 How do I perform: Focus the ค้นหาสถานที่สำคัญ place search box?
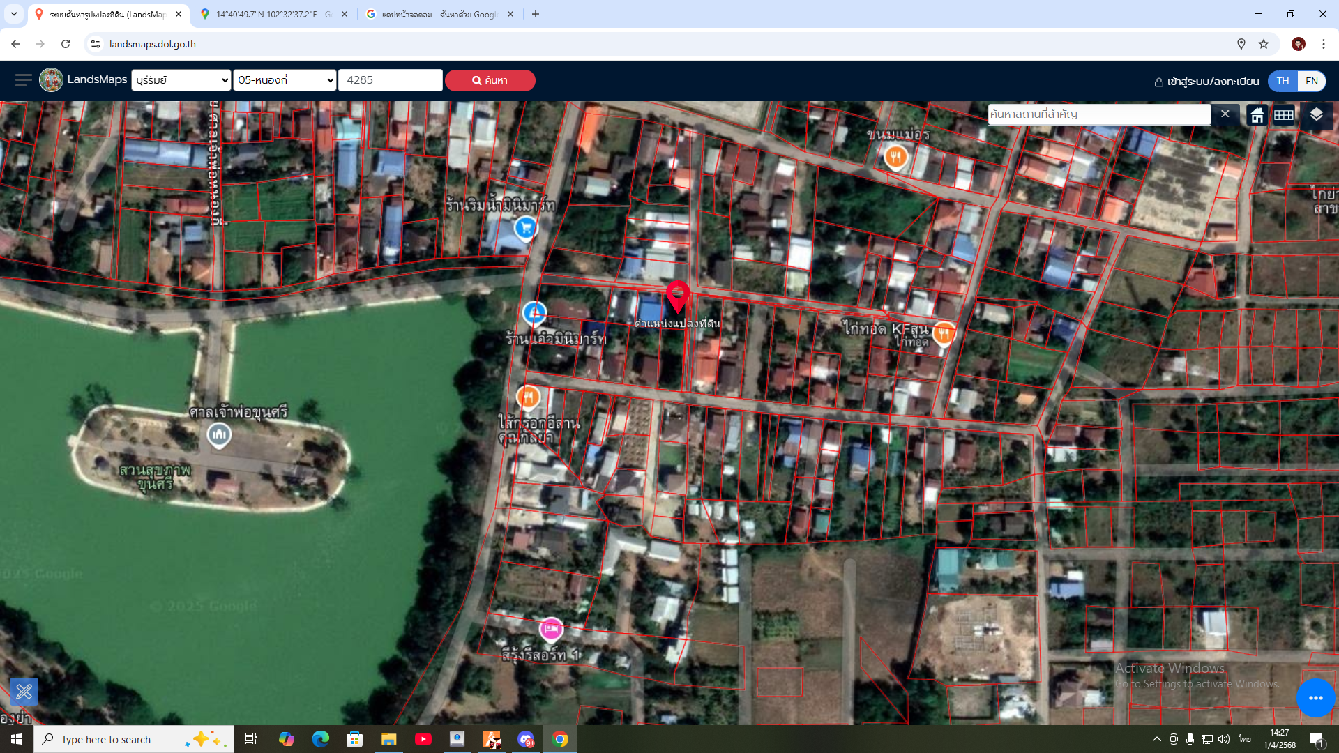click(1099, 114)
